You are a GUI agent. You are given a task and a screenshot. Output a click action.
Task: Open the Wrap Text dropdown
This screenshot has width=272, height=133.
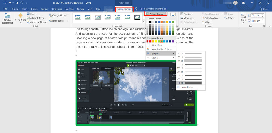pyautogui.click(x=188, y=18)
